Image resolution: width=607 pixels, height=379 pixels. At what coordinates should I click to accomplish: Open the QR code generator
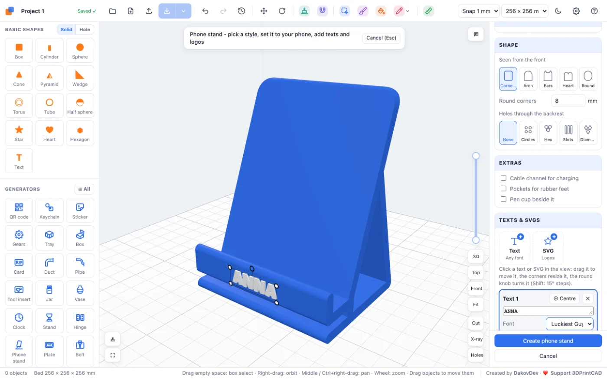pos(19,211)
